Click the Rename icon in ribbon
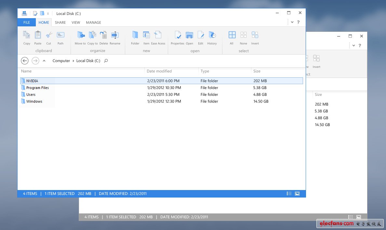This screenshot has width=386, height=230. [x=115, y=35]
